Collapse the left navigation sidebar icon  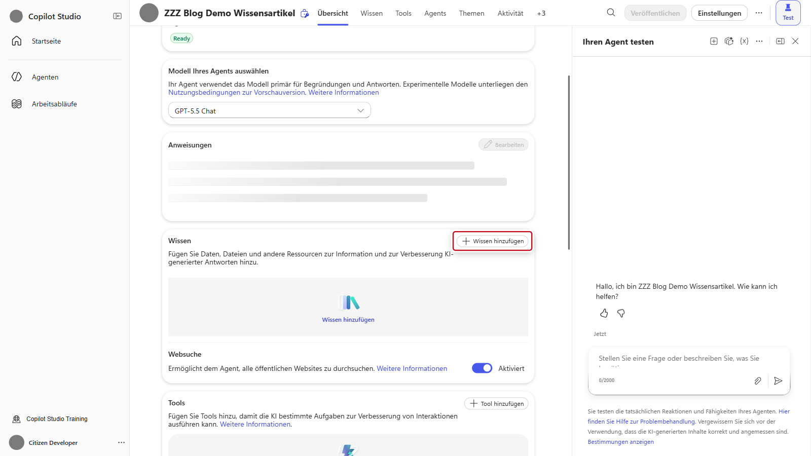coord(117,16)
